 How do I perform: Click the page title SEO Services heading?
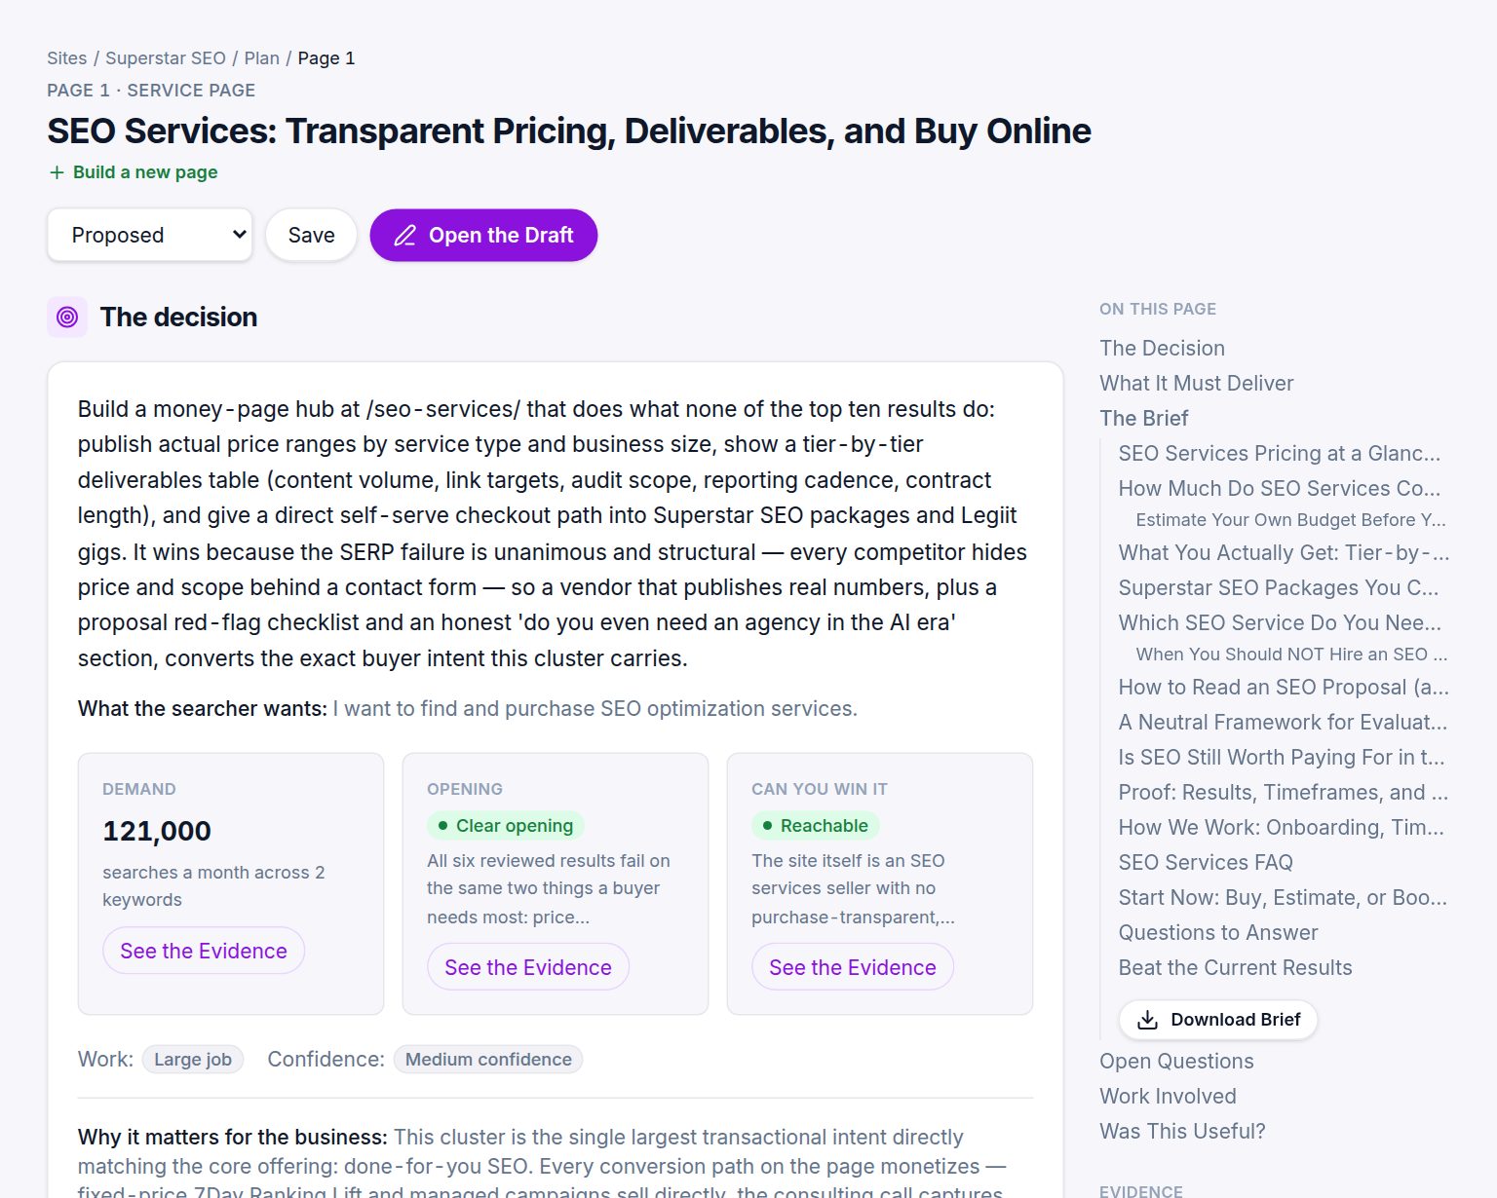pyautogui.click(x=569, y=131)
